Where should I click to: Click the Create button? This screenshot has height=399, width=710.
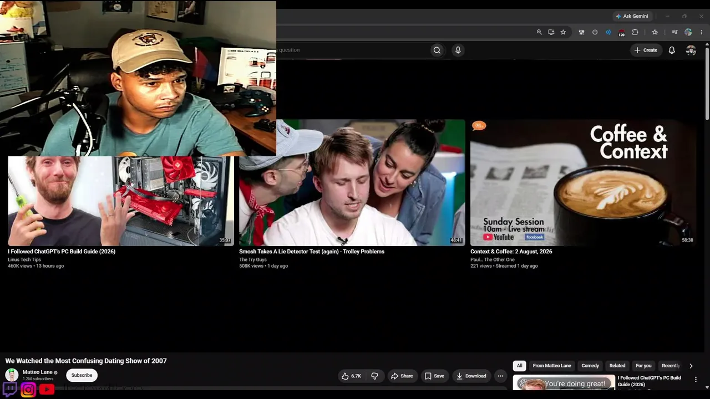coord(646,50)
